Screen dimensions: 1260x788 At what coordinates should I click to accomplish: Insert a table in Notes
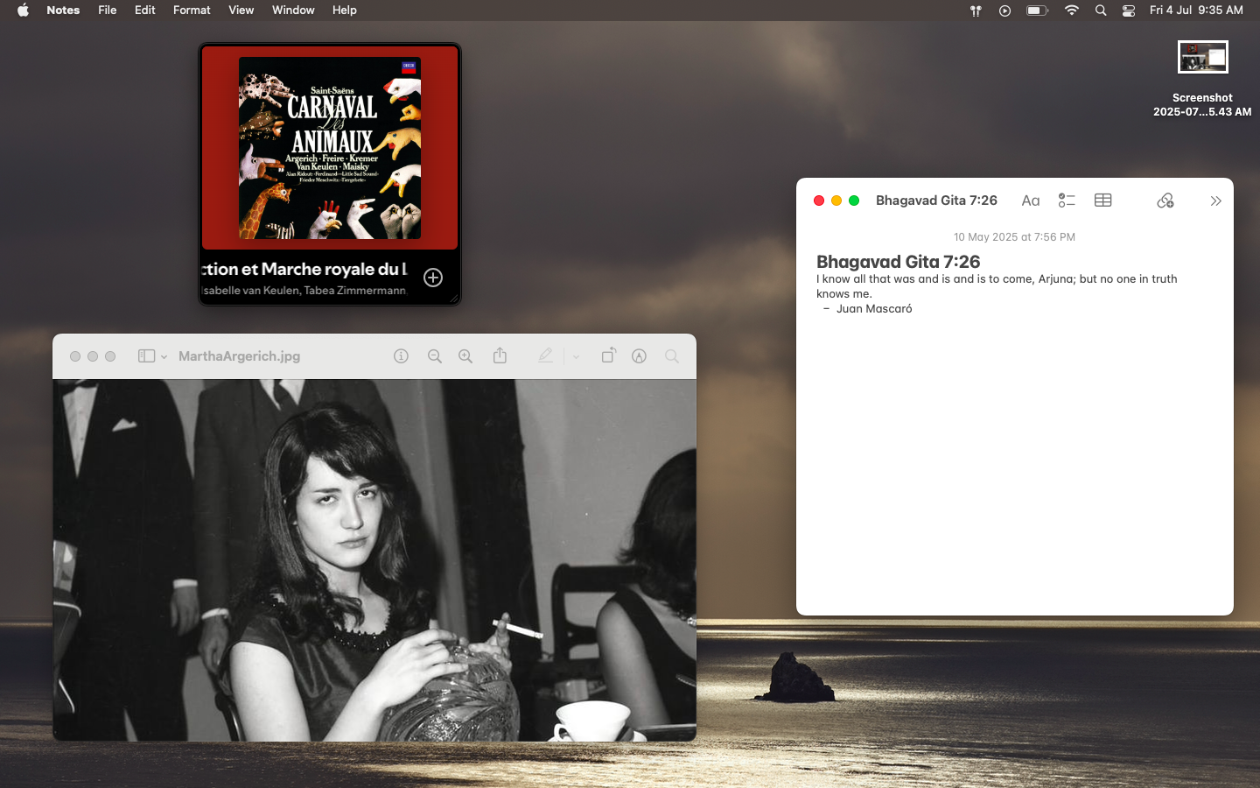pos(1103,201)
